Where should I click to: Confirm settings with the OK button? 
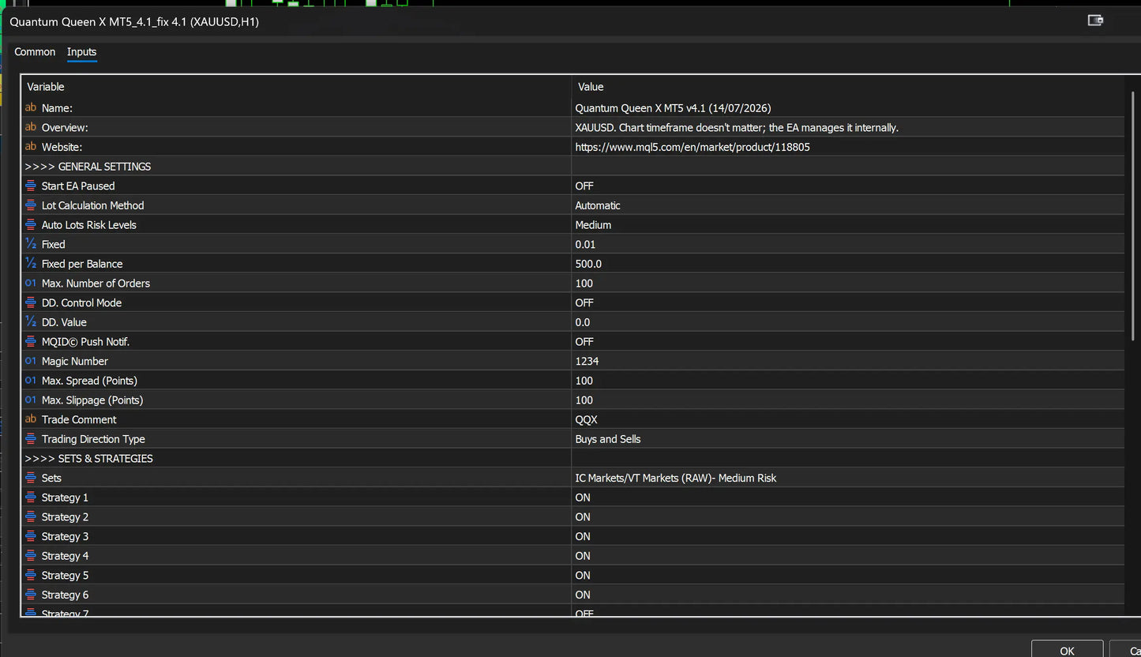pyautogui.click(x=1067, y=650)
